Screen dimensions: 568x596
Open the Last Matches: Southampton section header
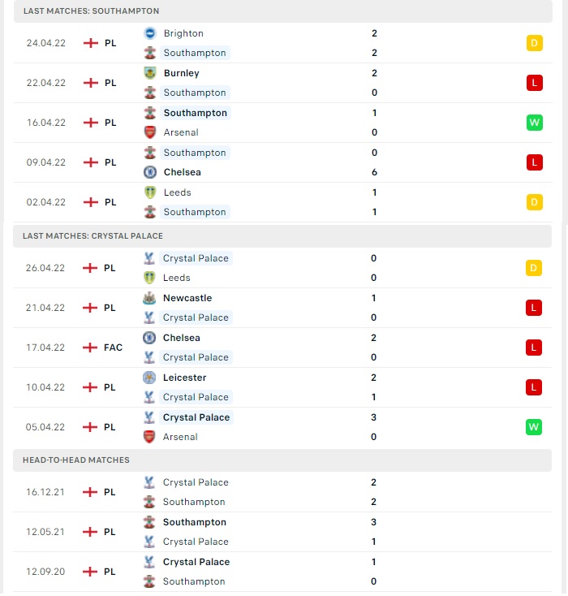click(283, 11)
